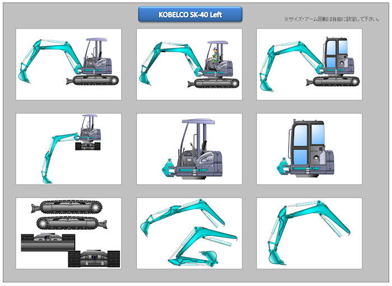This screenshot has height=286, width=392.
Task: Select crawler tracks parts thumbnail
Action: [69, 233]
